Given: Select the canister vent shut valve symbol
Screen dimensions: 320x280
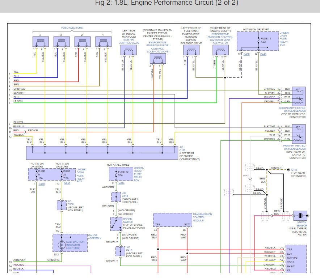Looking at the screenshot, I should click(x=220, y=50).
